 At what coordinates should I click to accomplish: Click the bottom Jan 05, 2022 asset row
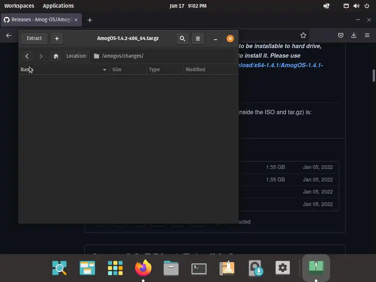(x=289, y=204)
